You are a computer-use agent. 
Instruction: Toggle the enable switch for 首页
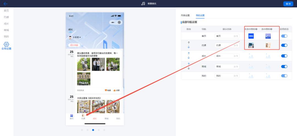tap(284, 36)
